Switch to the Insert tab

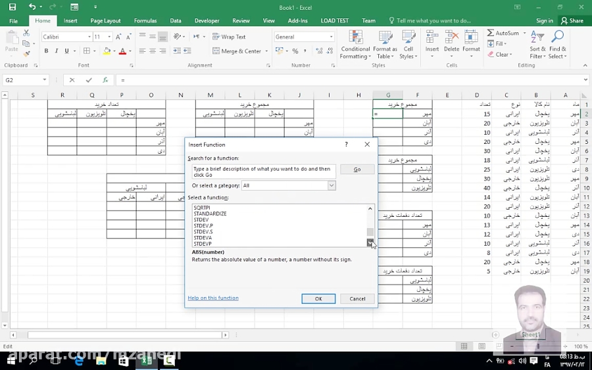tap(70, 21)
